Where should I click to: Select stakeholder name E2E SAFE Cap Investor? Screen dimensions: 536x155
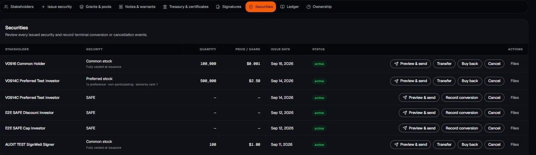[x=25, y=128]
